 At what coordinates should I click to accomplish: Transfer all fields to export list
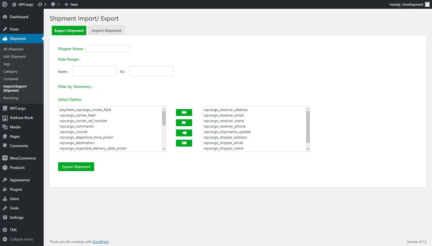point(184,112)
